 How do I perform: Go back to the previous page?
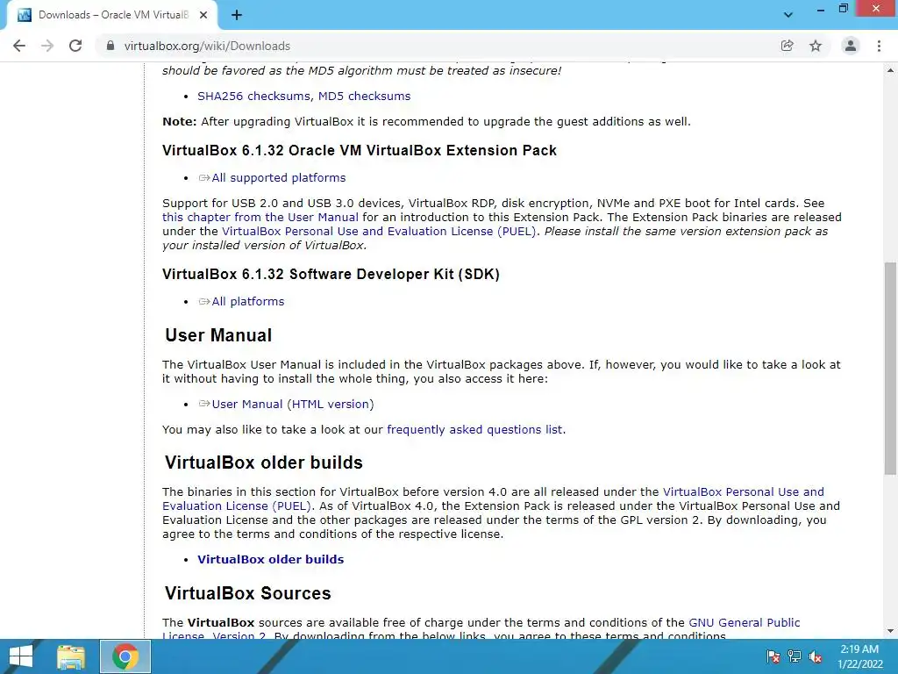click(x=19, y=46)
